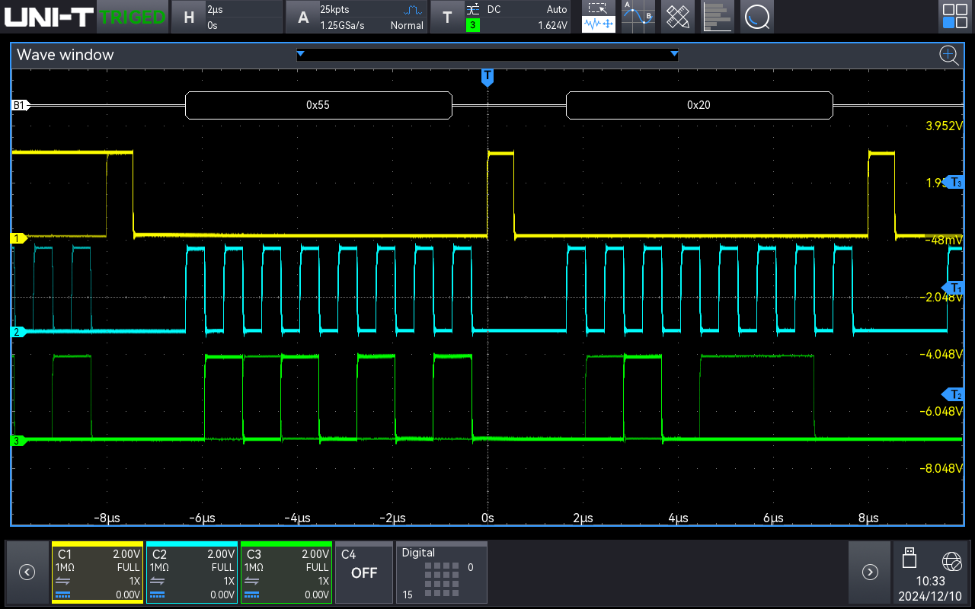The height and width of the screenshot is (609, 975).
Task: Select the zoom region / waveform move tool icon
Action: (599, 17)
